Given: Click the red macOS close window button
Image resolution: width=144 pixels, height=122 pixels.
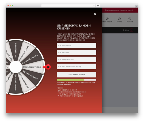Looking at the screenshot, I should [8, 5].
